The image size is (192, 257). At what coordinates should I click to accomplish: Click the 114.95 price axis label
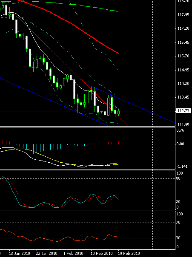183,70
